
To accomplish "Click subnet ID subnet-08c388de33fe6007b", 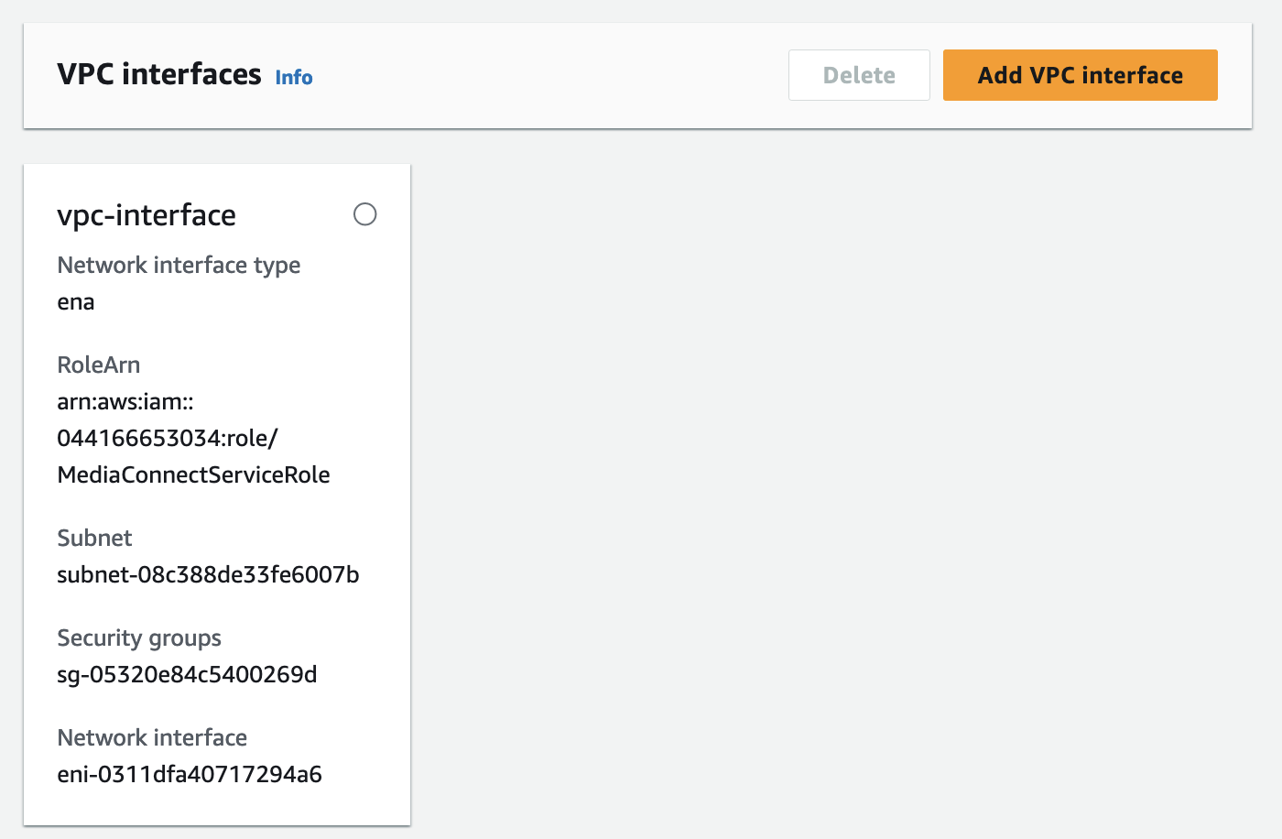I will click(x=208, y=575).
